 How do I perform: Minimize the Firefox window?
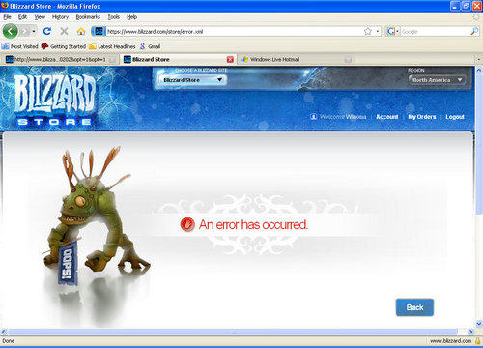click(455, 6)
